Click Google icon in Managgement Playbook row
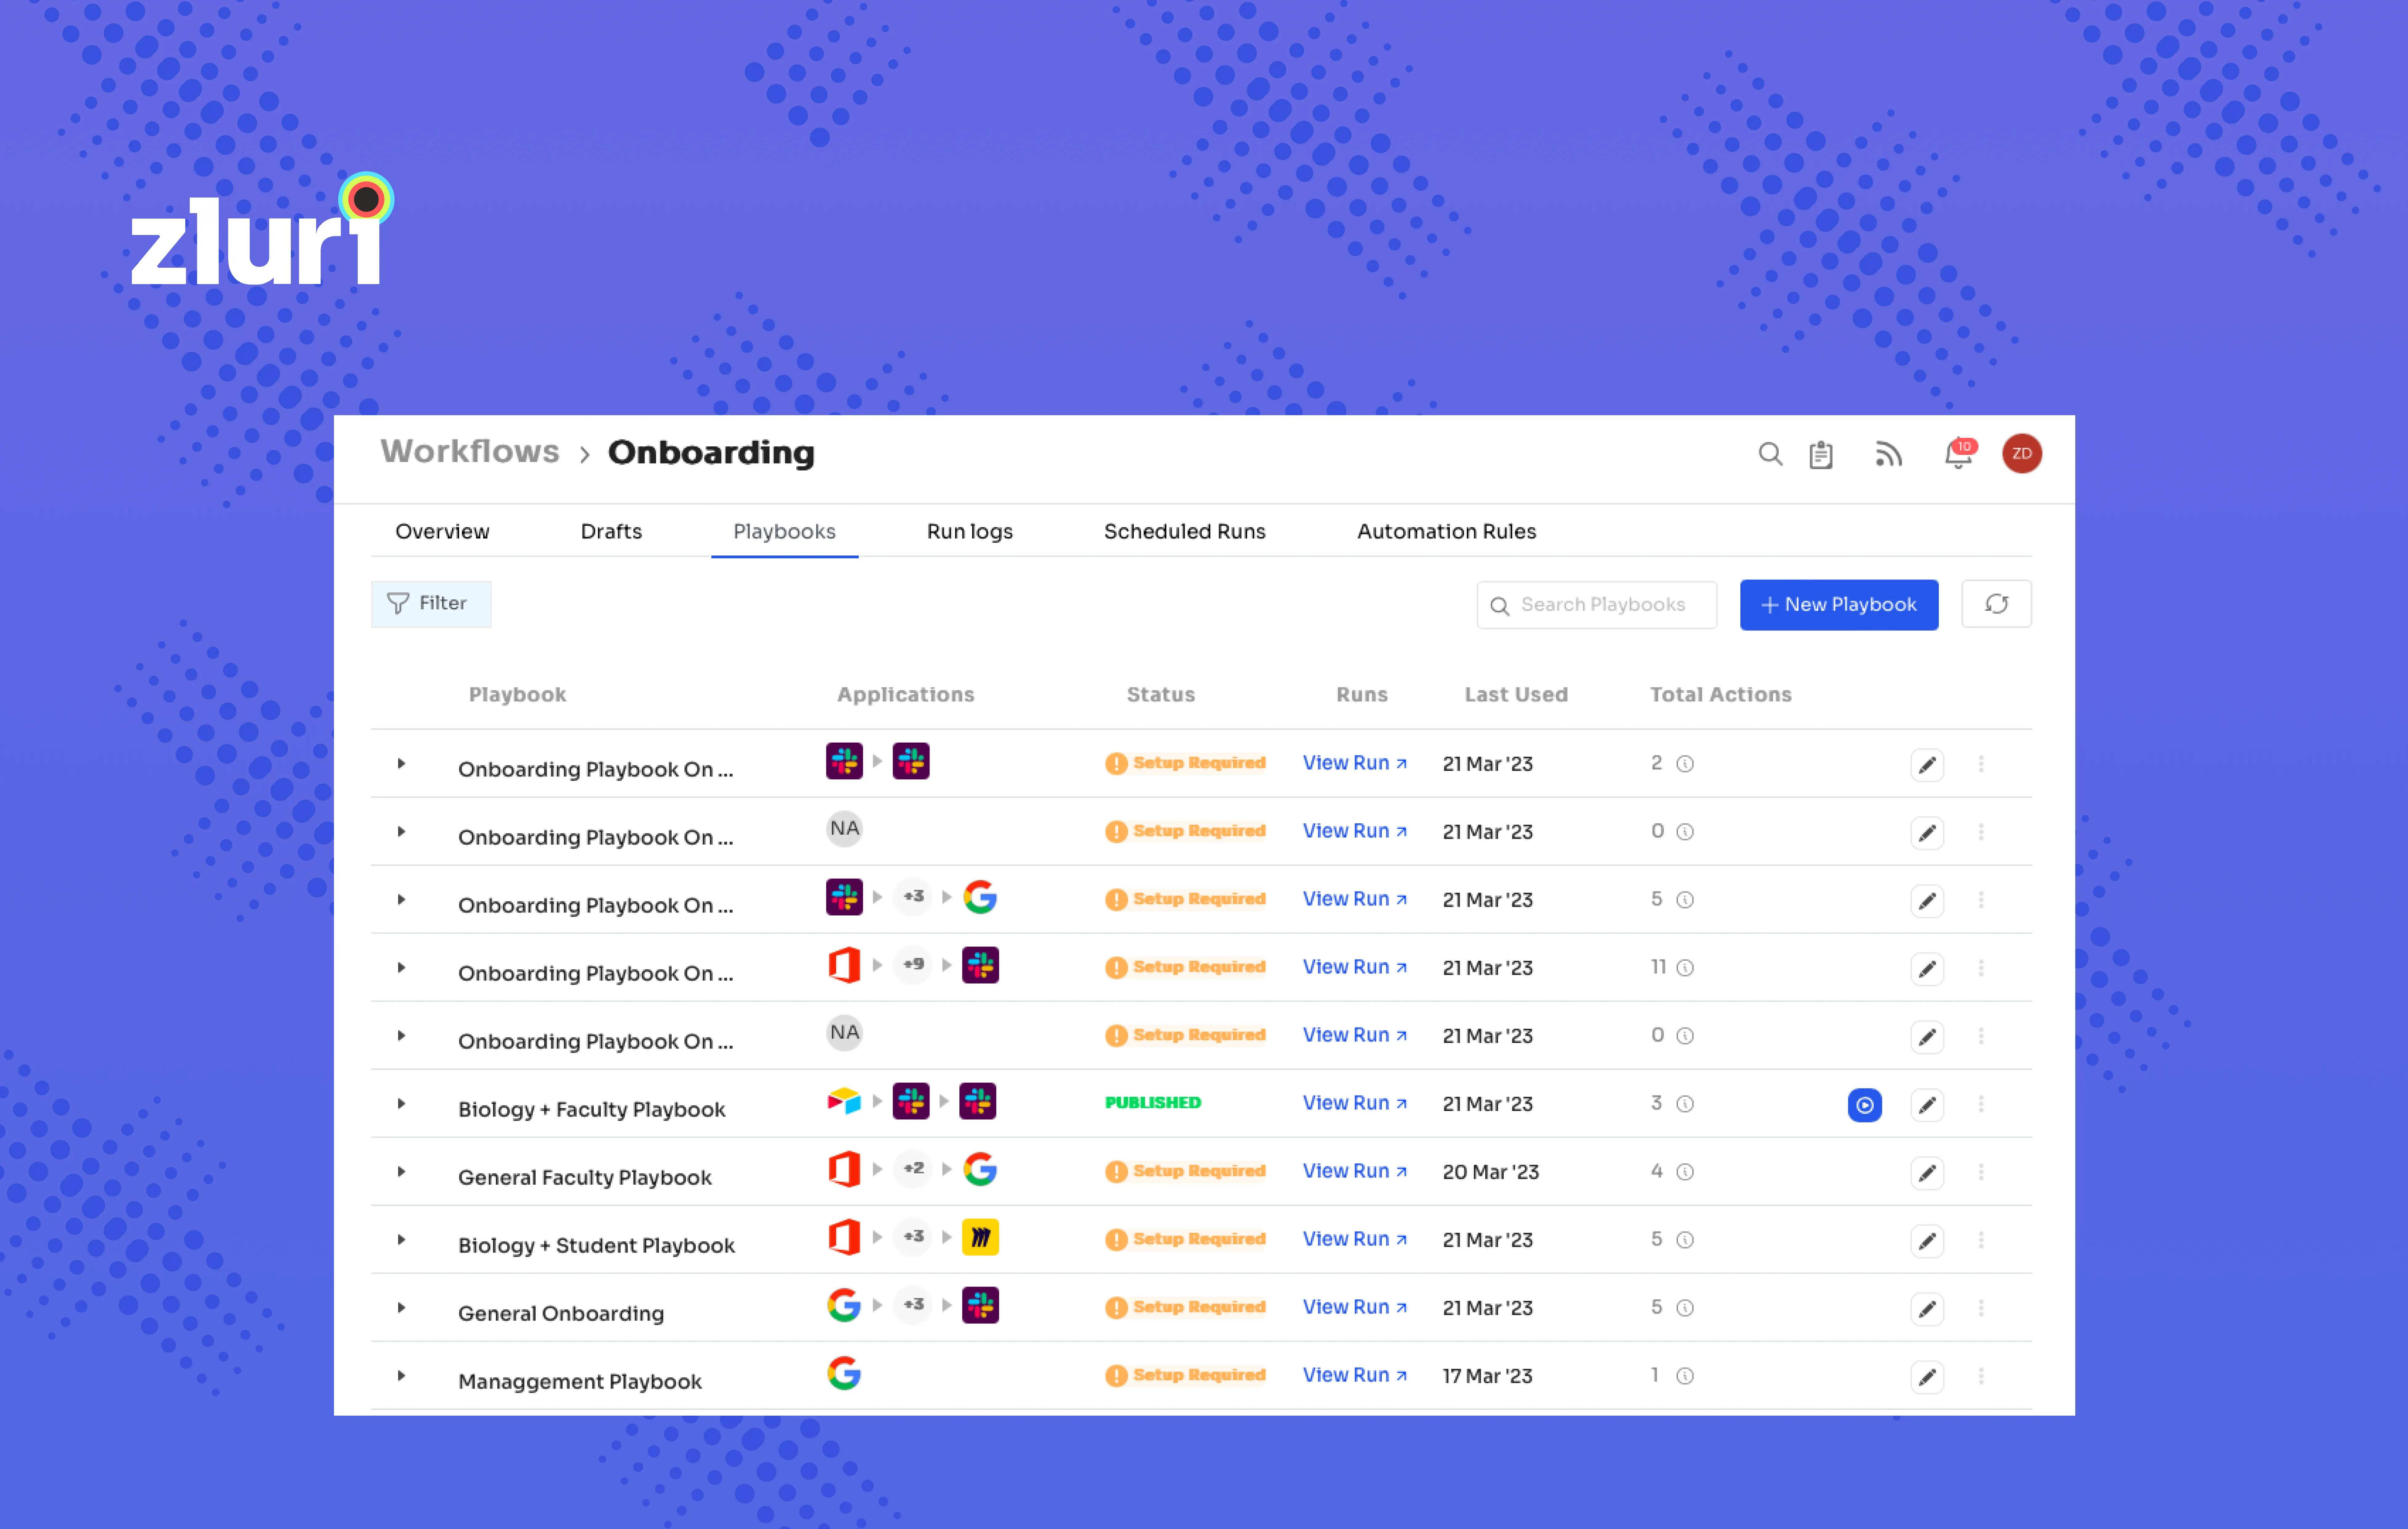 (844, 1373)
